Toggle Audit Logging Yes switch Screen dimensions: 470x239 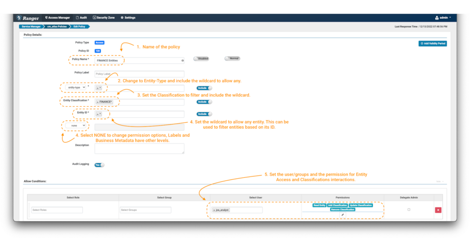[99, 165]
